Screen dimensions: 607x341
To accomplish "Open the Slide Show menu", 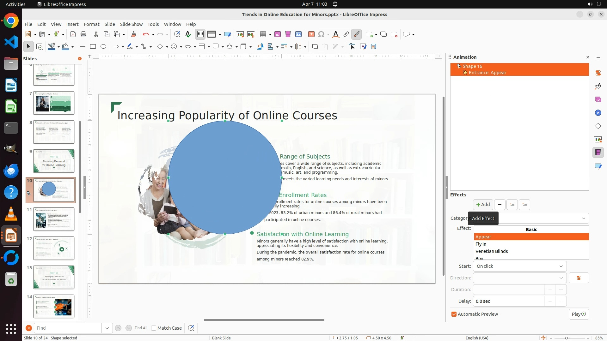I will click(x=131, y=24).
